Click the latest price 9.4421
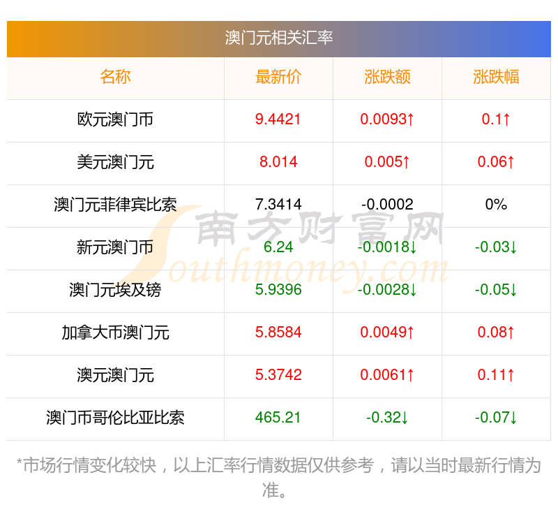This screenshot has width=558, height=512. pos(278,119)
